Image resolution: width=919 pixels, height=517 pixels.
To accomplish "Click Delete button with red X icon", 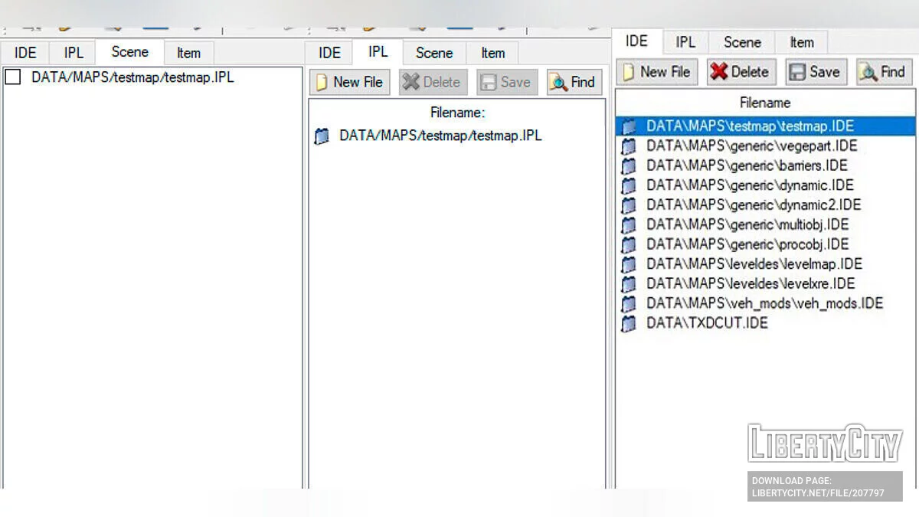I will (x=741, y=72).
